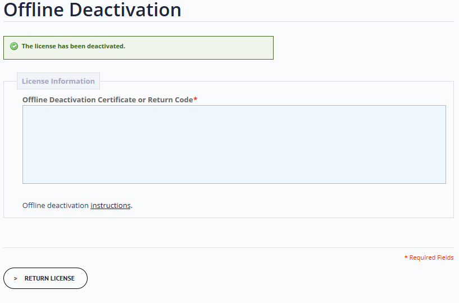This screenshot has height=303, width=459.
Task: Submit with the RETURN LICENSE button
Action: [46, 278]
